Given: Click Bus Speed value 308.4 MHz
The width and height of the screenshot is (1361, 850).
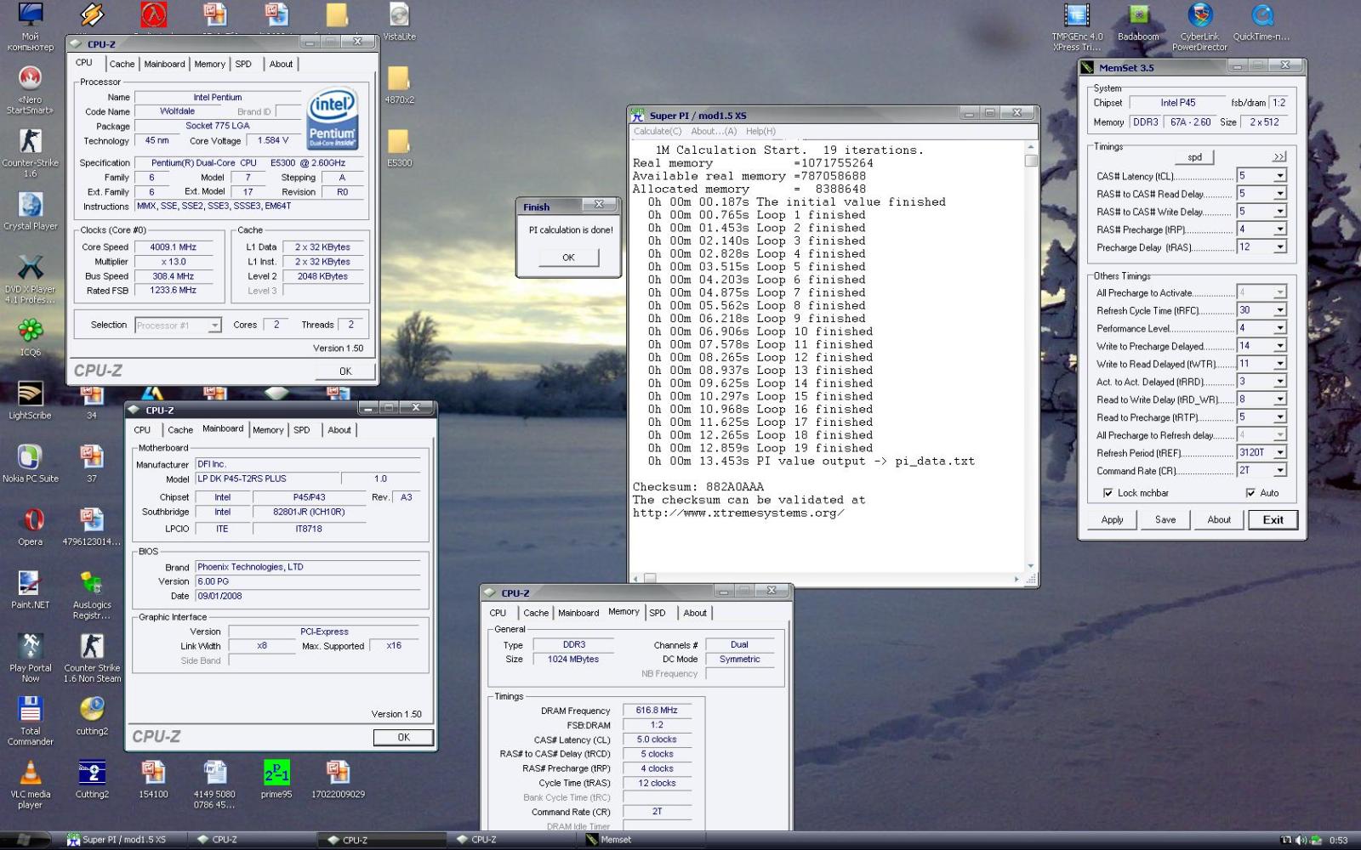Looking at the screenshot, I should 173,276.
